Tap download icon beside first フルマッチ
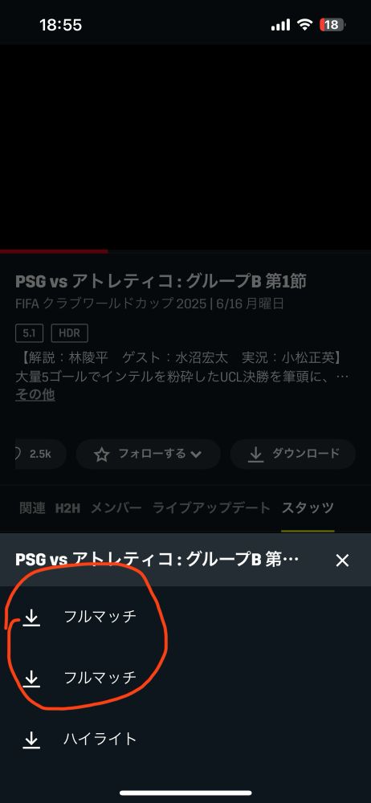Screen dimensions: 371x803 tap(32, 618)
